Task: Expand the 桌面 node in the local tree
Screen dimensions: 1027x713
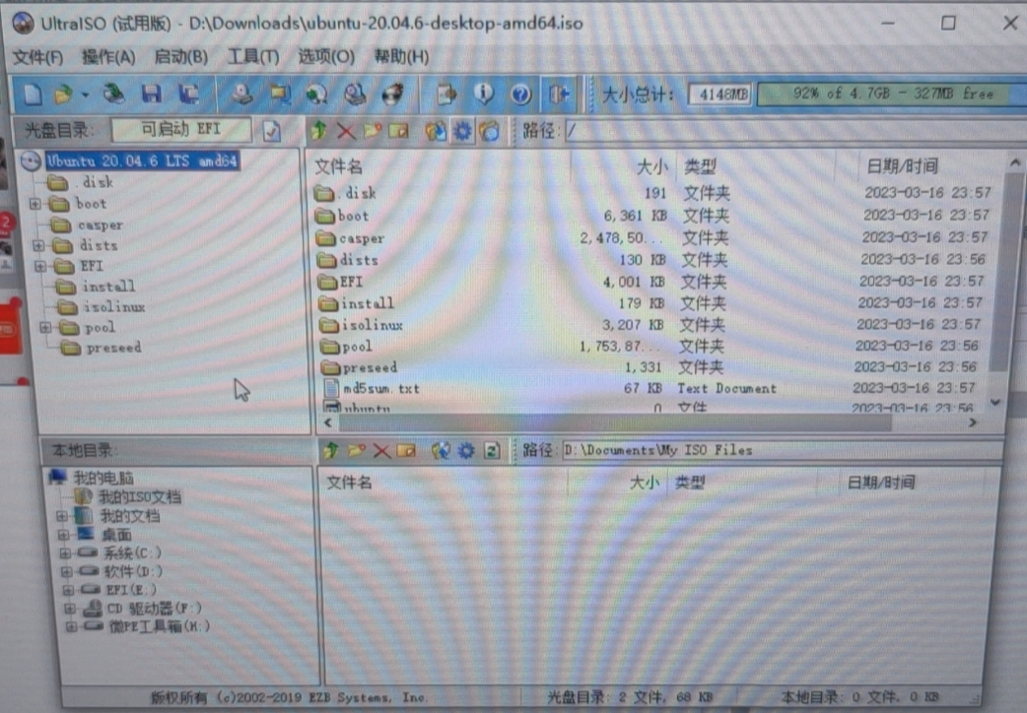Action: point(63,535)
